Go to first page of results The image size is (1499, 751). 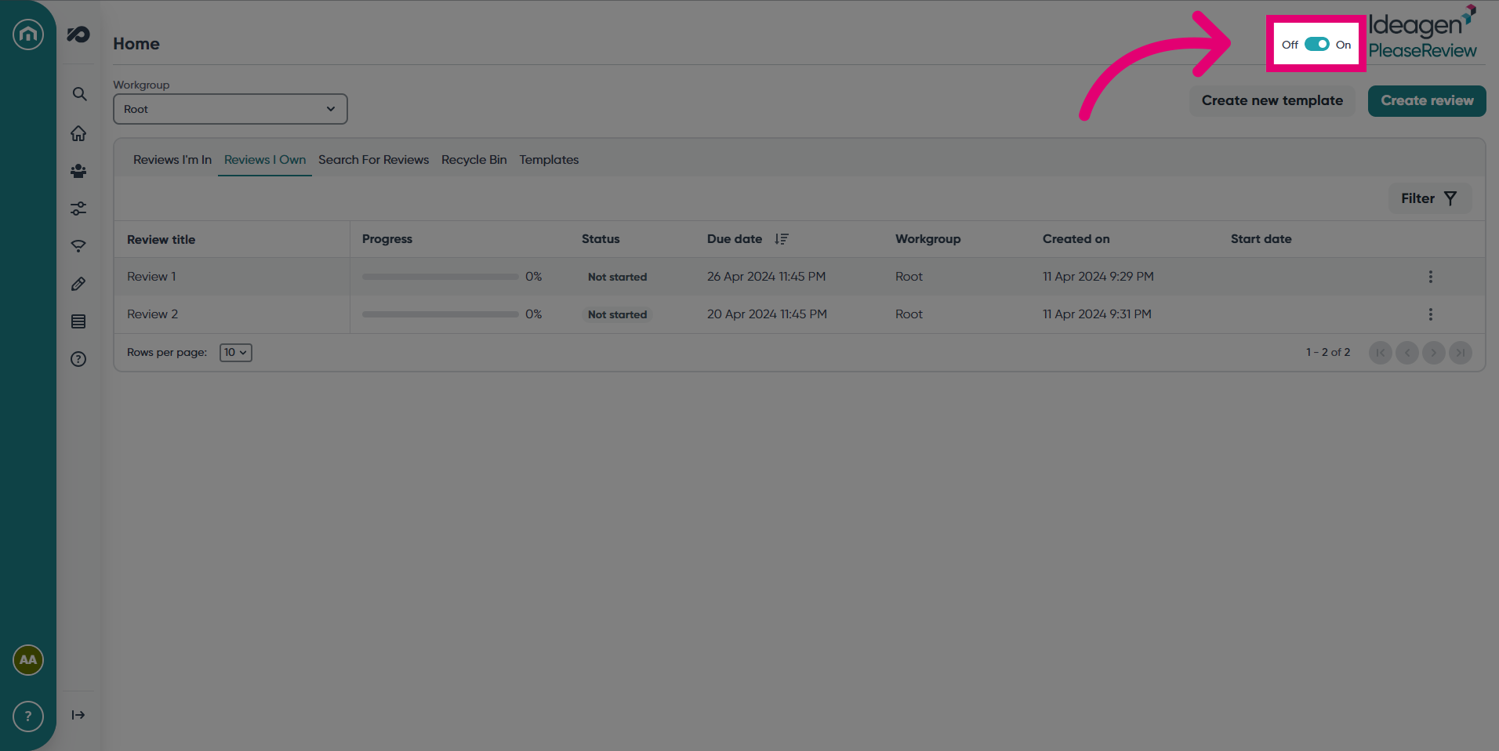pos(1381,353)
